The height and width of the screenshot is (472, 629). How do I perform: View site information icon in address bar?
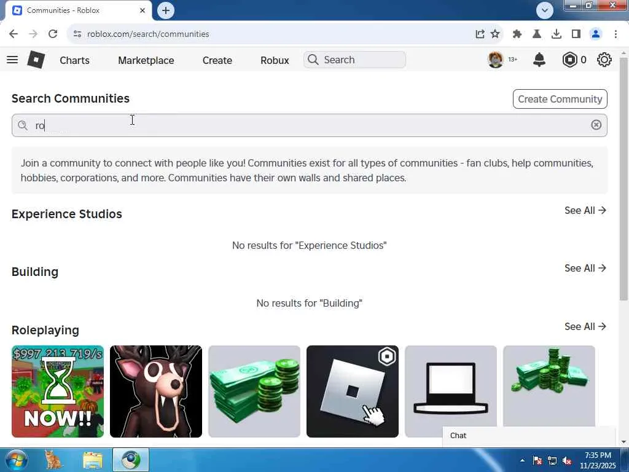[x=77, y=34]
